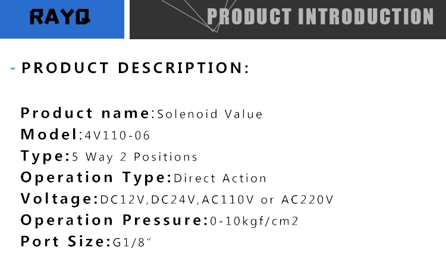The width and height of the screenshot is (446, 271).
Task: Click the line graphic in dark banner
Action: pos(199,15)
